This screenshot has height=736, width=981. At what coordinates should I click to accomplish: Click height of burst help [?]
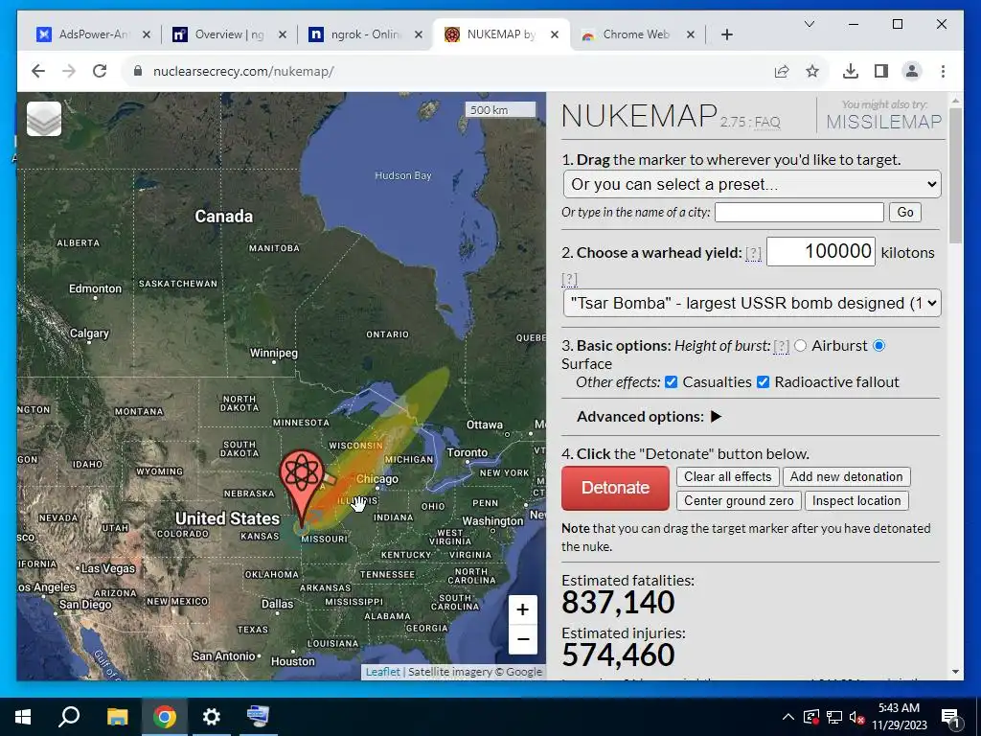tap(781, 346)
